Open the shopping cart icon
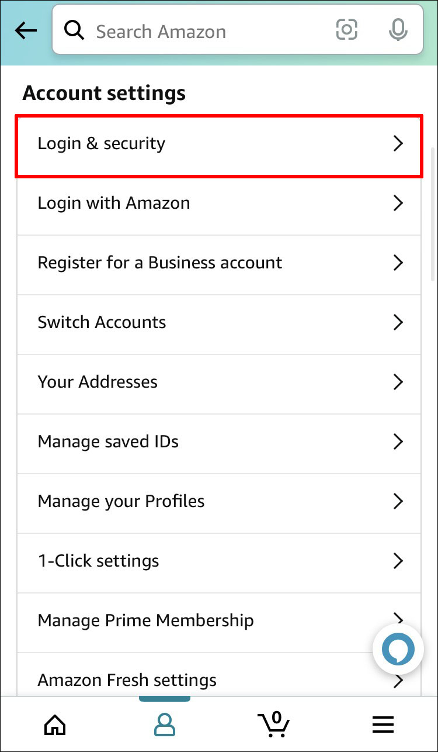This screenshot has height=752, width=438. click(273, 725)
